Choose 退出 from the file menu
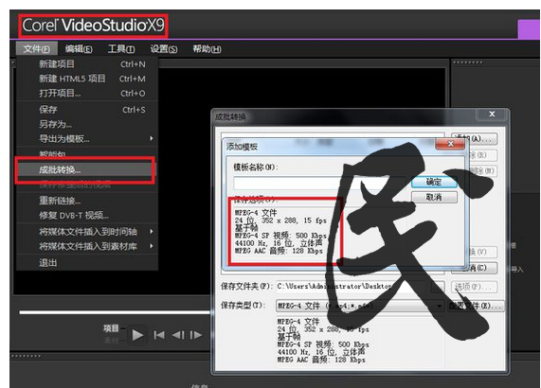Viewport: 541px width, 388px height. point(87,263)
